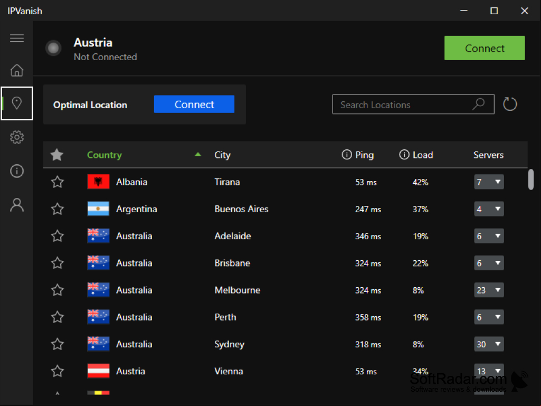Click the Australia flag in Sydney row
The width and height of the screenshot is (541, 406).
[98, 344]
